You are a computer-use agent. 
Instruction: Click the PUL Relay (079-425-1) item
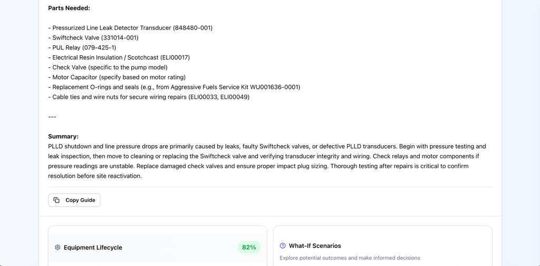(82, 48)
